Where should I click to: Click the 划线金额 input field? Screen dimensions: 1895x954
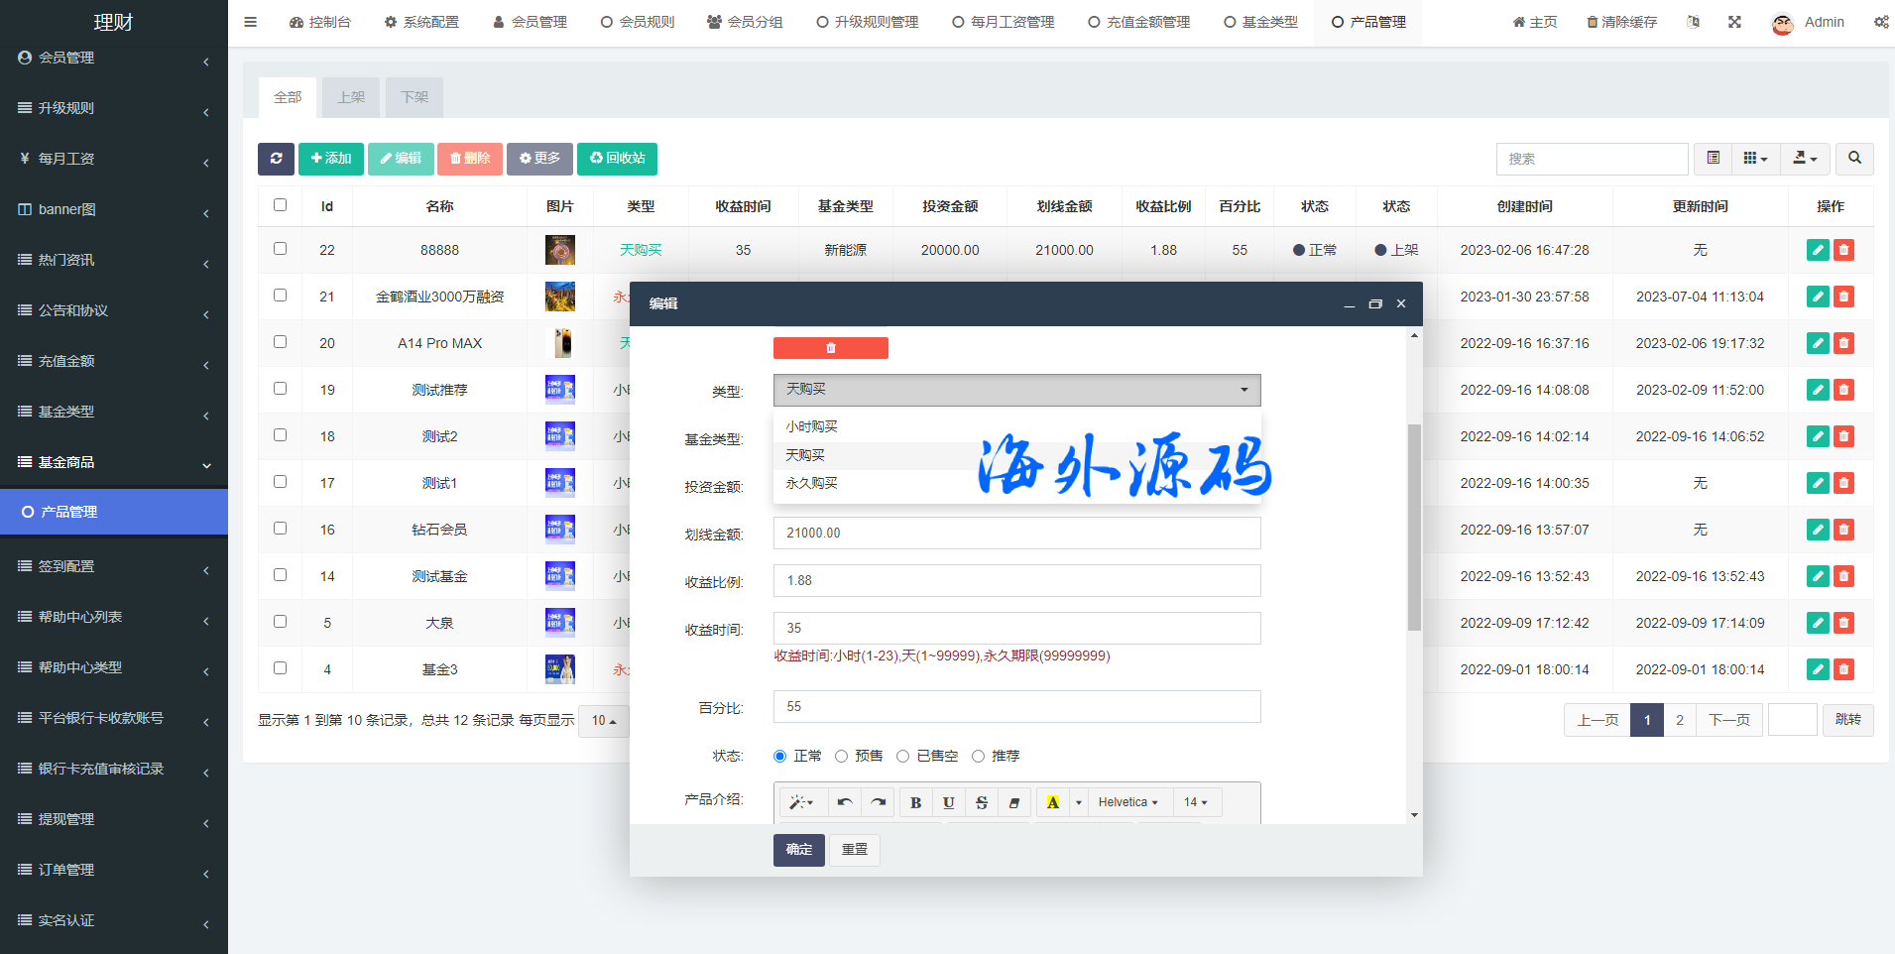tap(1016, 534)
